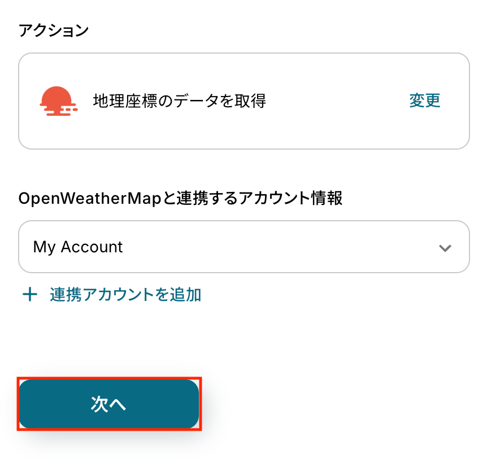Click the 連携アカウントを追加 link
487x464 pixels.
pyautogui.click(x=125, y=295)
